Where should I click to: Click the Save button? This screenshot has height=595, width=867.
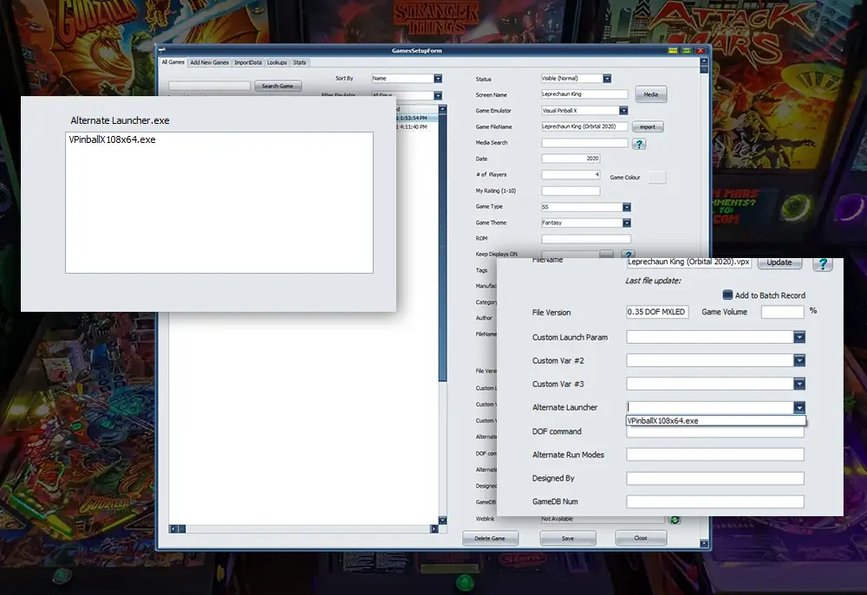[x=568, y=538]
